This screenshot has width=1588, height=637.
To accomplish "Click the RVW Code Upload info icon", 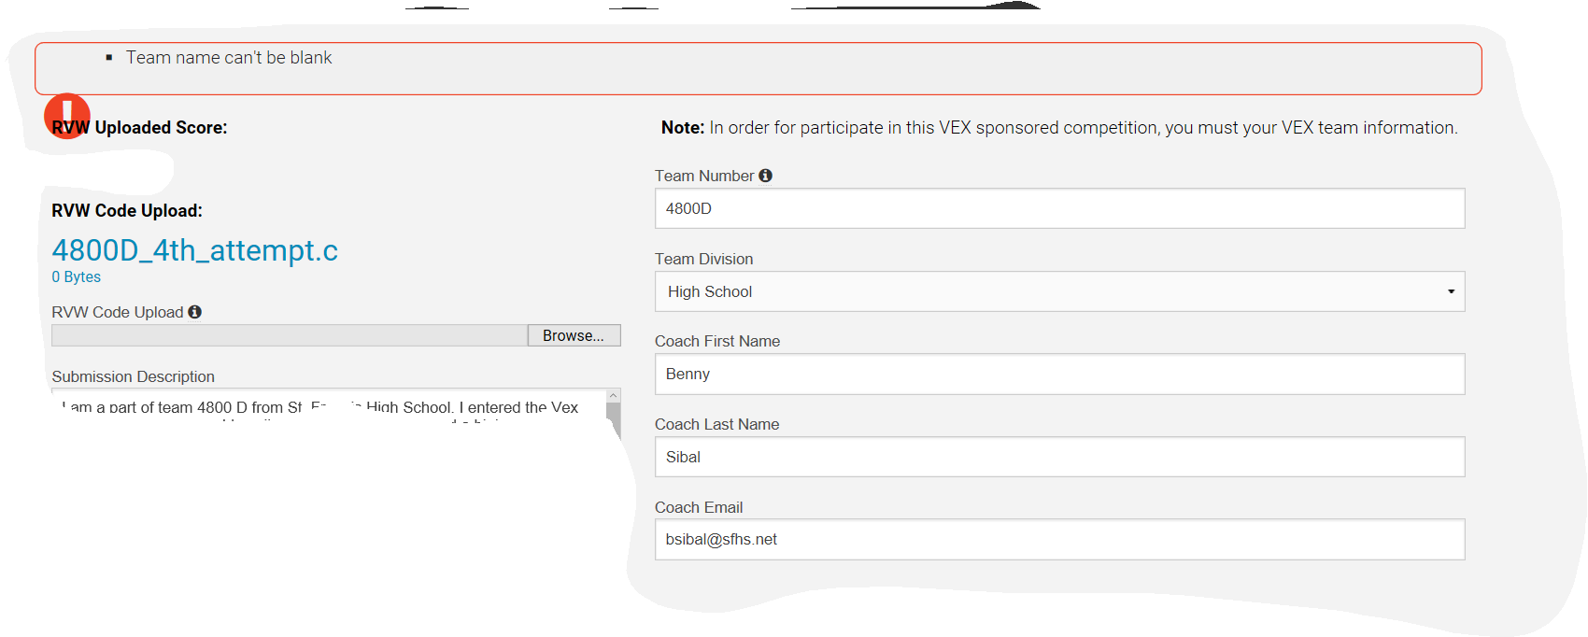I will [194, 312].
